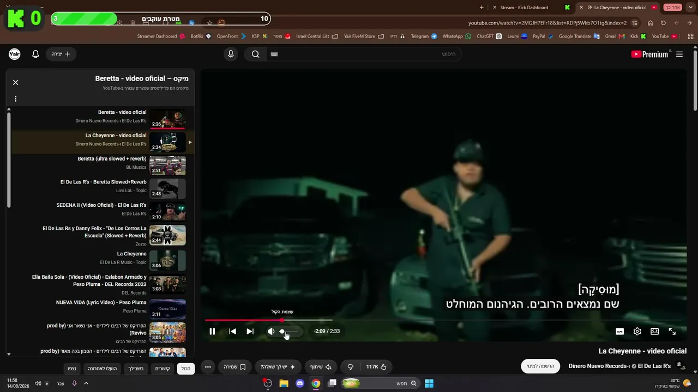Open the Yair account avatar menu
The image size is (698, 392).
pyautogui.click(x=14, y=54)
